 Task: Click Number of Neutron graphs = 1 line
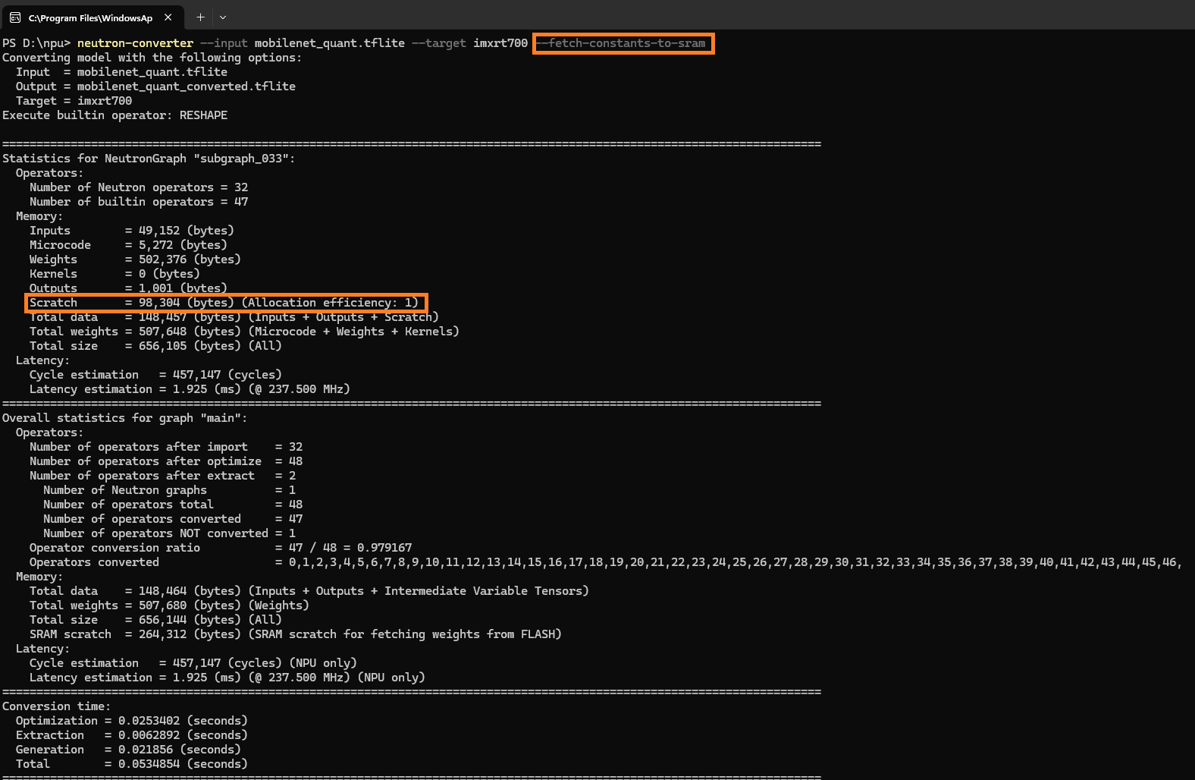(x=170, y=490)
